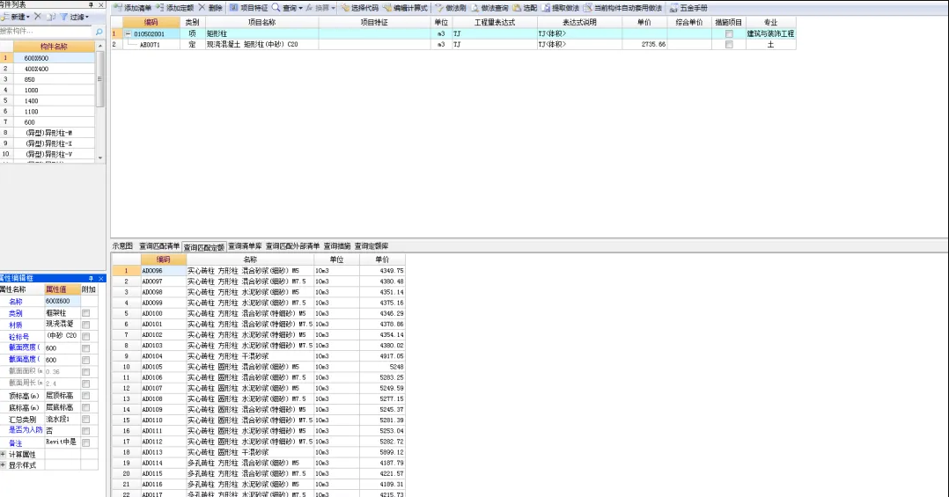This screenshot has height=497, width=949.
Task: Switch to the 示意图 tab
Action: (122, 246)
